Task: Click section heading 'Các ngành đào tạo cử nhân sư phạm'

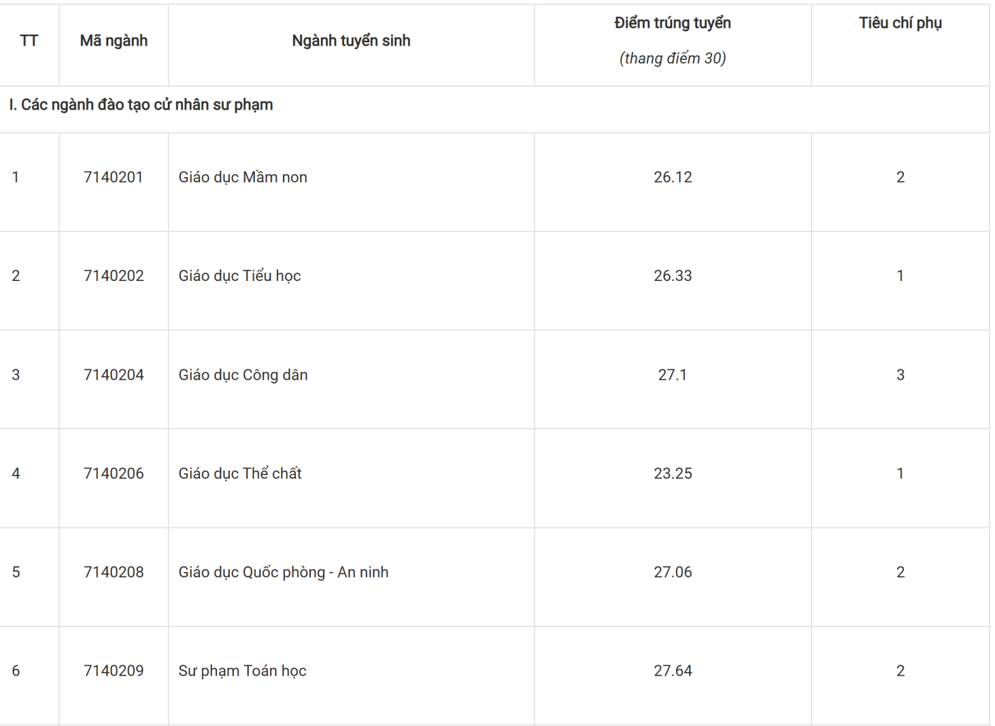Action: [x=147, y=104]
